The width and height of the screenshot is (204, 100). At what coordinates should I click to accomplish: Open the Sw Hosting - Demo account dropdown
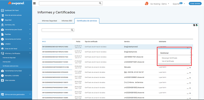coord(159,4)
